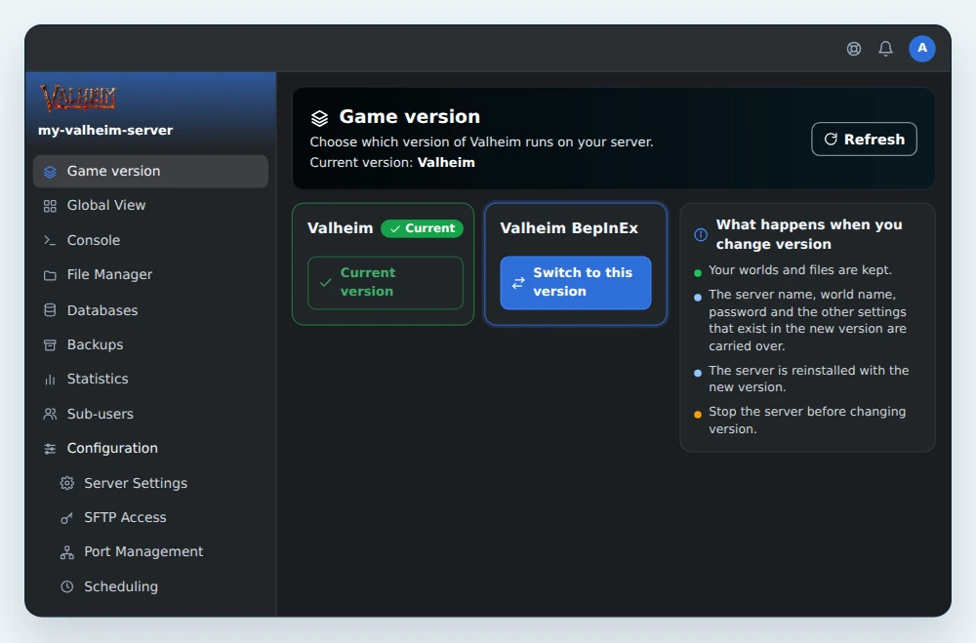Click the Game version page heading
The width and height of the screenshot is (976, 643).
[410, 117]
